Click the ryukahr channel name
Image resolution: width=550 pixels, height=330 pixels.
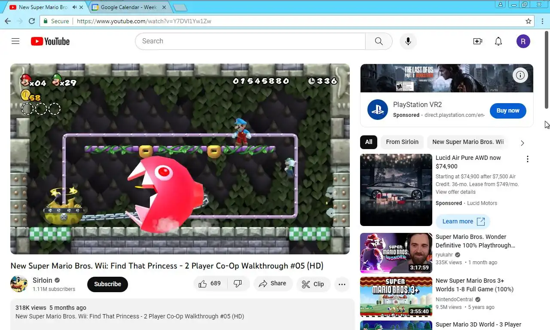click(x=444, y=255)
